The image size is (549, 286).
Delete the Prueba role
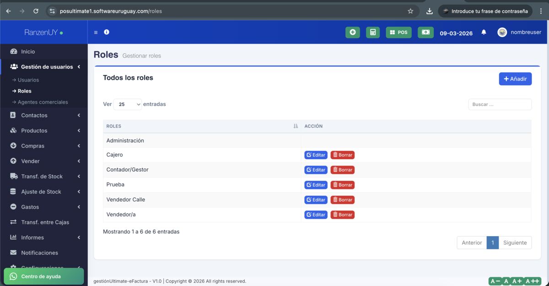(342, 185)
